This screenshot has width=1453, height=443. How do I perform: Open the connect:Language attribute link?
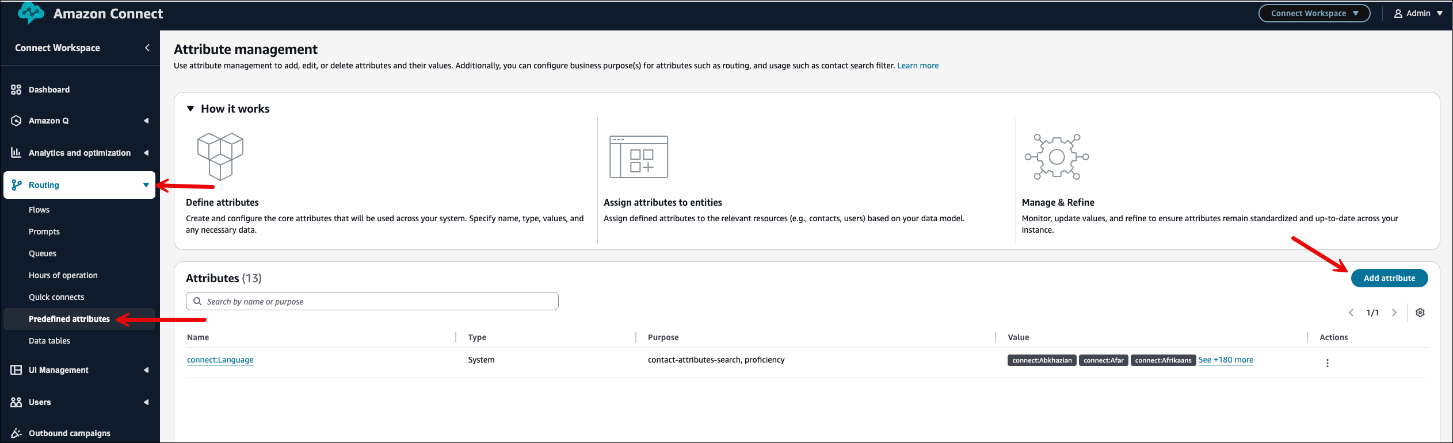[220, 360]
